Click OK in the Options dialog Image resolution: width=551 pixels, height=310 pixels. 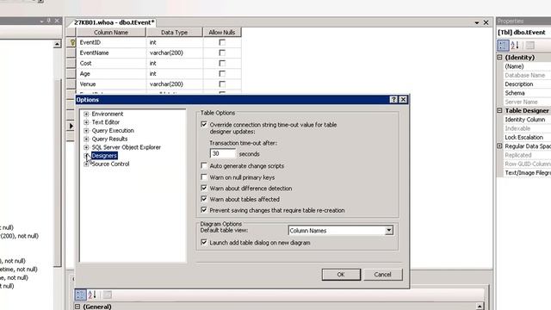(x=341, y=275)
